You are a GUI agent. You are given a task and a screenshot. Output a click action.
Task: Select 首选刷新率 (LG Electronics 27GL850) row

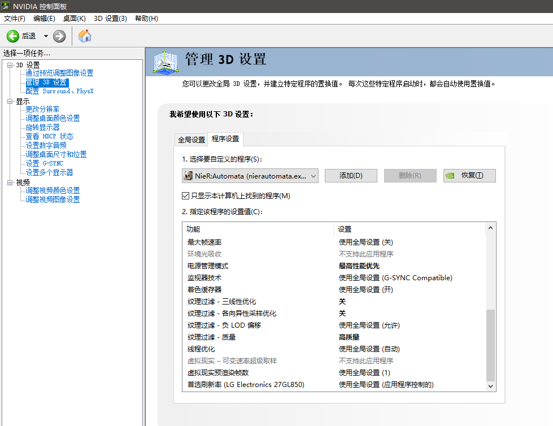334,384
